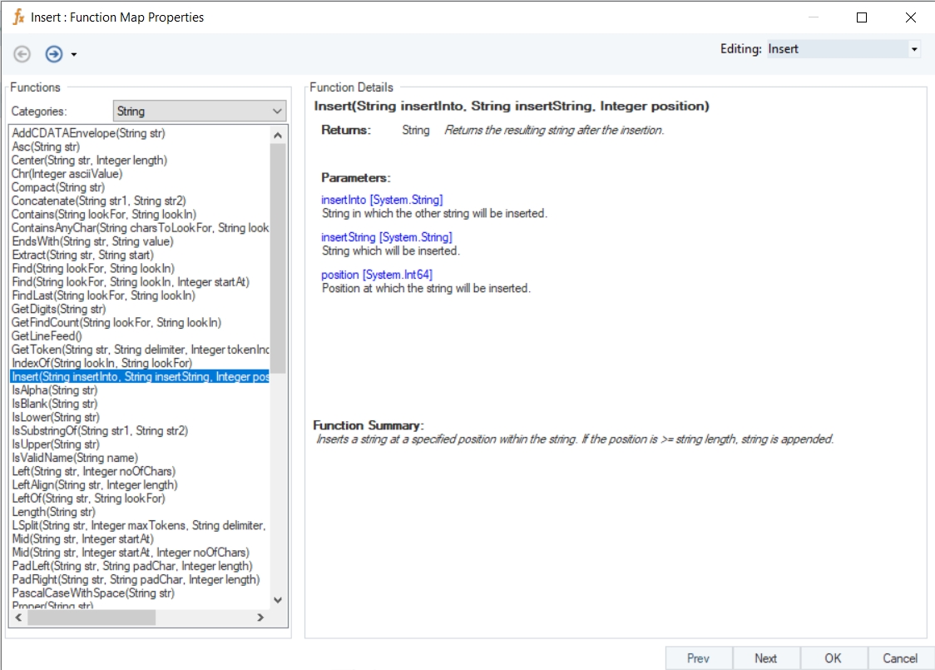Screen dimensions: 935x670
Task: Choose IsBlank(String str) from list
Action: [x=55, y=404]
